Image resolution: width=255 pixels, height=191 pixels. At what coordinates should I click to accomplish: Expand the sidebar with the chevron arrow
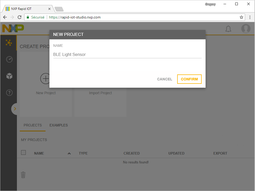[x=15, y=109]
